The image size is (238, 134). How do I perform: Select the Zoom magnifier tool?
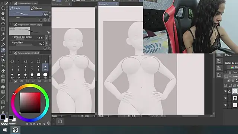tap(3, 8)
